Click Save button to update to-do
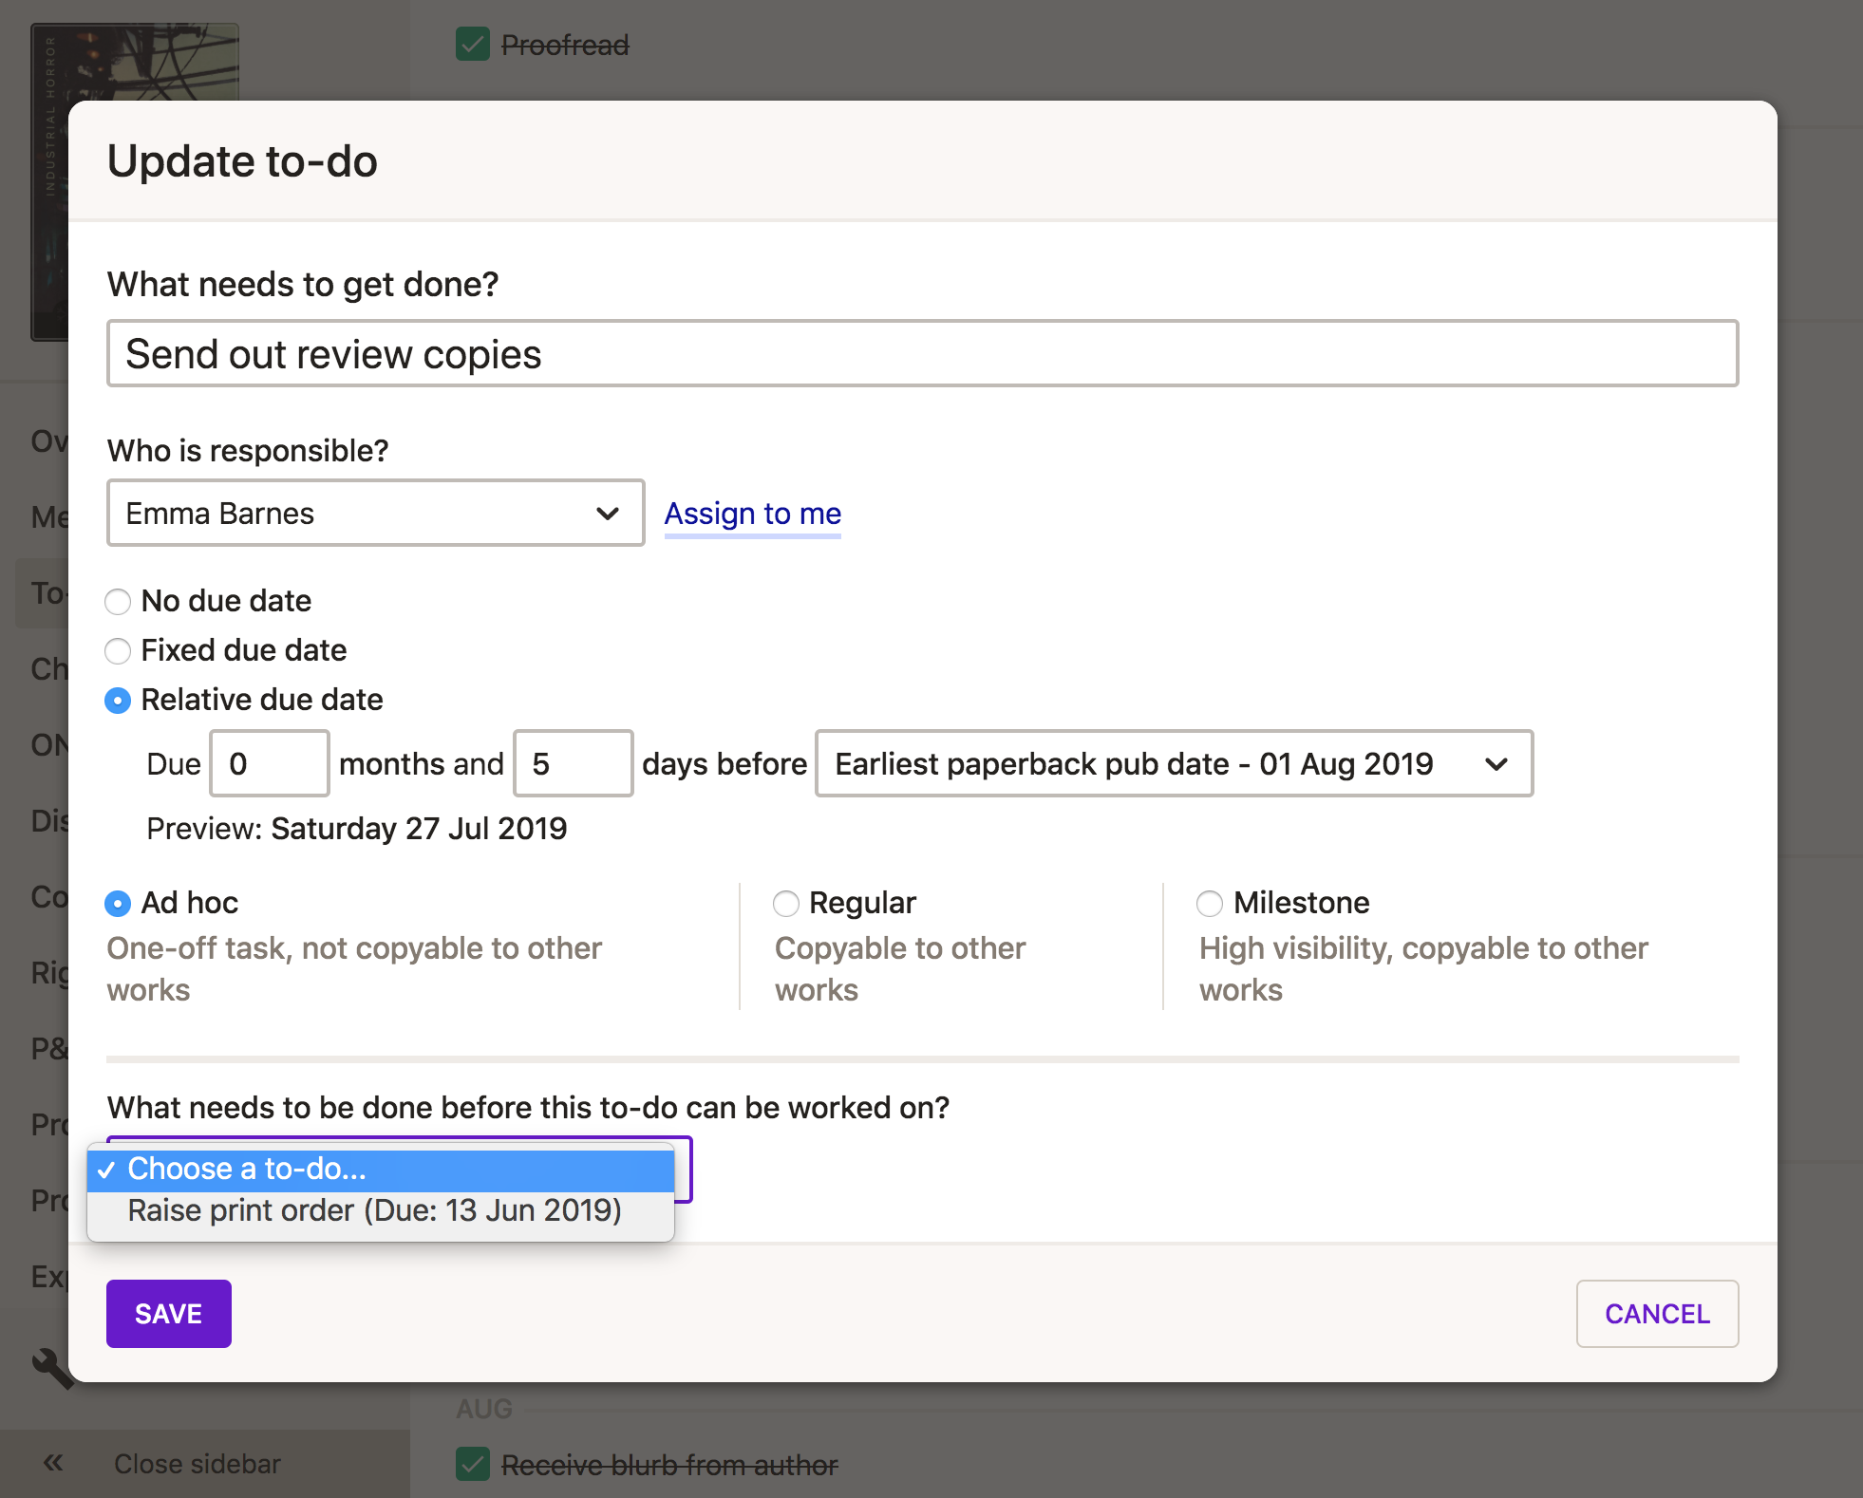 pyautogui.click(x=168, y=1313)
